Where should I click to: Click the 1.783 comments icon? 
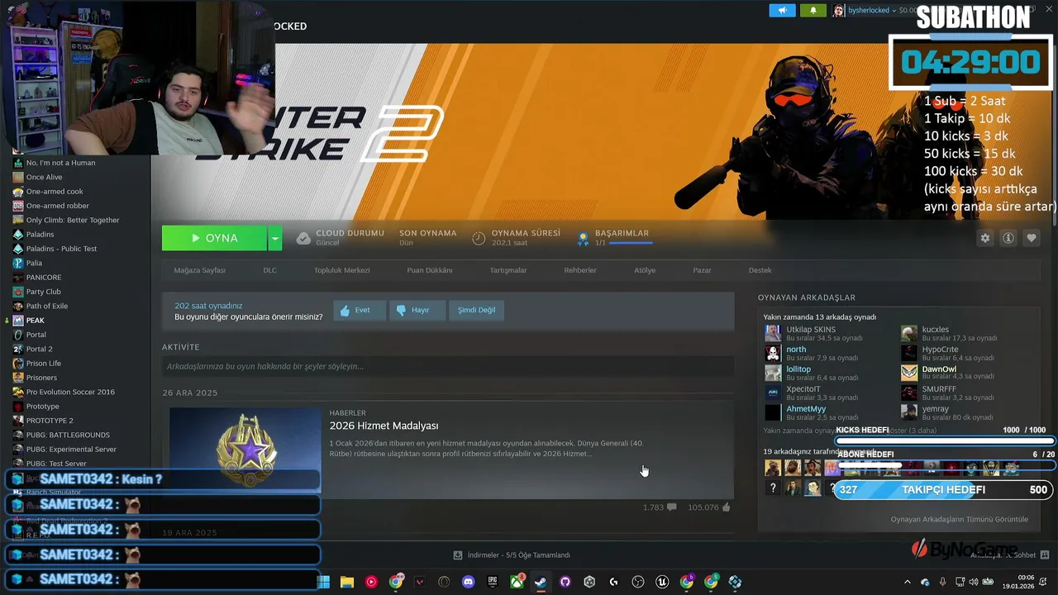[671, 507]
